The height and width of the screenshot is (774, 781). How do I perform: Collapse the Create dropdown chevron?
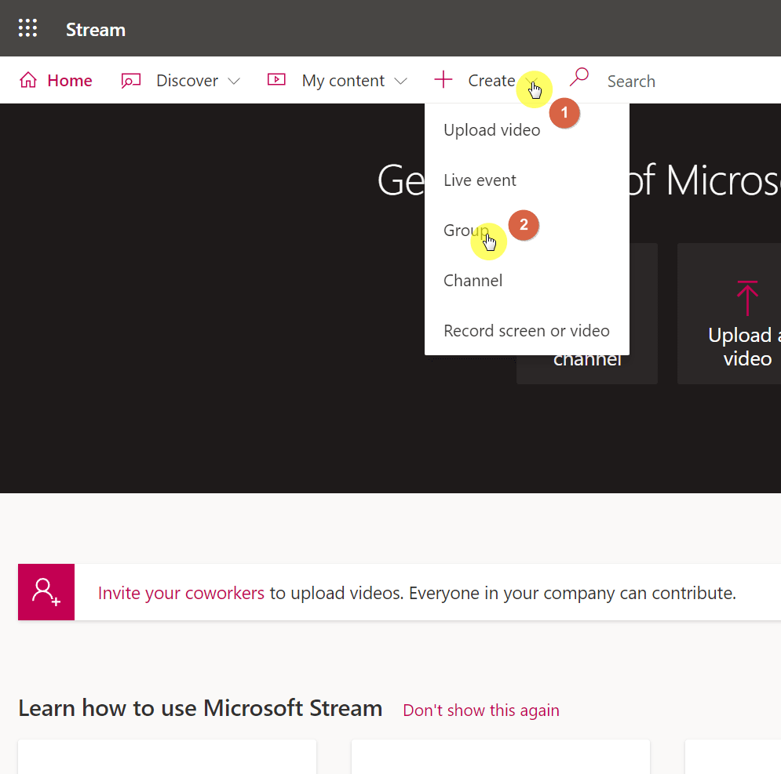(532, 81)
